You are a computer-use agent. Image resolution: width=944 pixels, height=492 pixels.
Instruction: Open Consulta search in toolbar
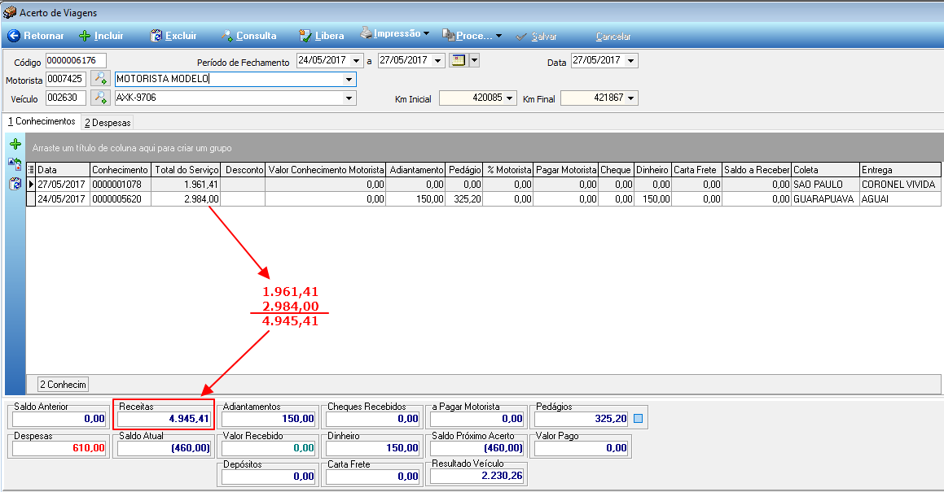[249, 36]
